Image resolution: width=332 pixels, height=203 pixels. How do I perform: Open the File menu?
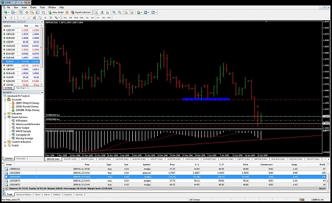(8, 7)
